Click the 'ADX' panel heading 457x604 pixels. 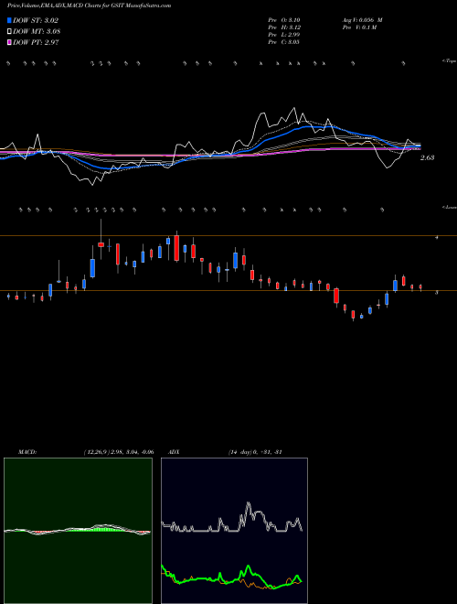[174, 452]
